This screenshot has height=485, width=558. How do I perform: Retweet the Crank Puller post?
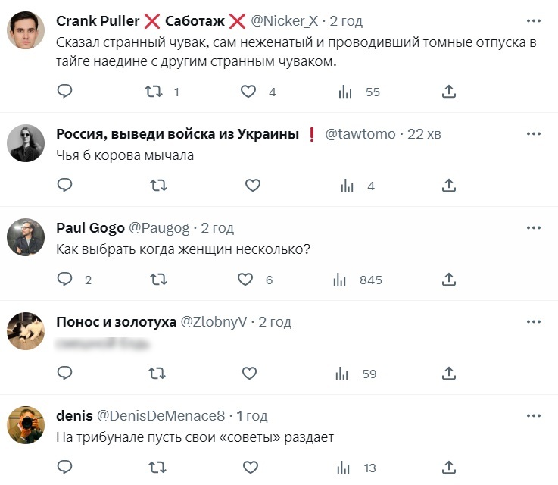(x=154, y=92)
